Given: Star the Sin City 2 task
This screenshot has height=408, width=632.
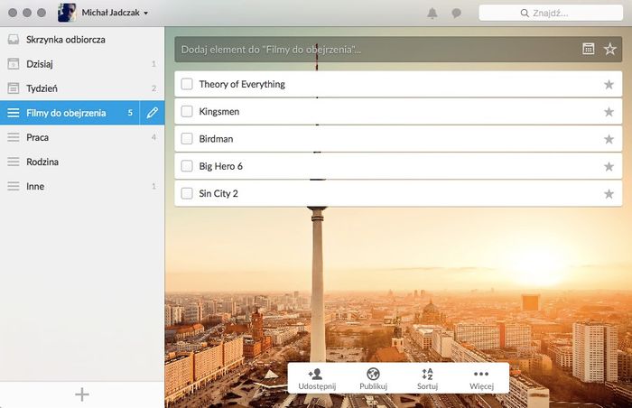Looking at the screenshot, I should pos(609,193).
